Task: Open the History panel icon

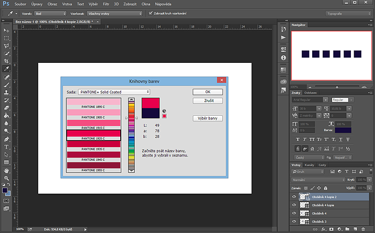Action: coord(283,29)
